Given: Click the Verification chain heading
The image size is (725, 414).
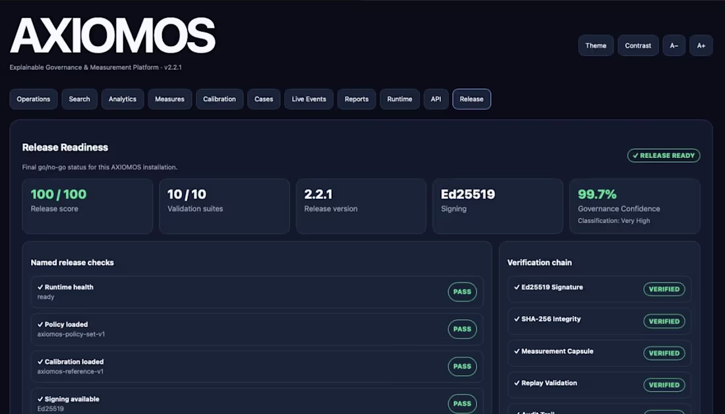Looking at the screenshot, I should (x=540, y=263).
